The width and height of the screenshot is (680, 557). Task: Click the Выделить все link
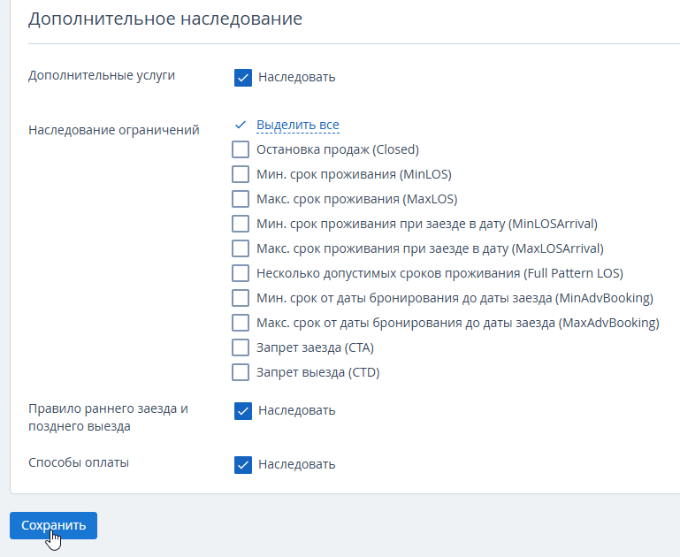pyautogui.click(x=298, y=125)
